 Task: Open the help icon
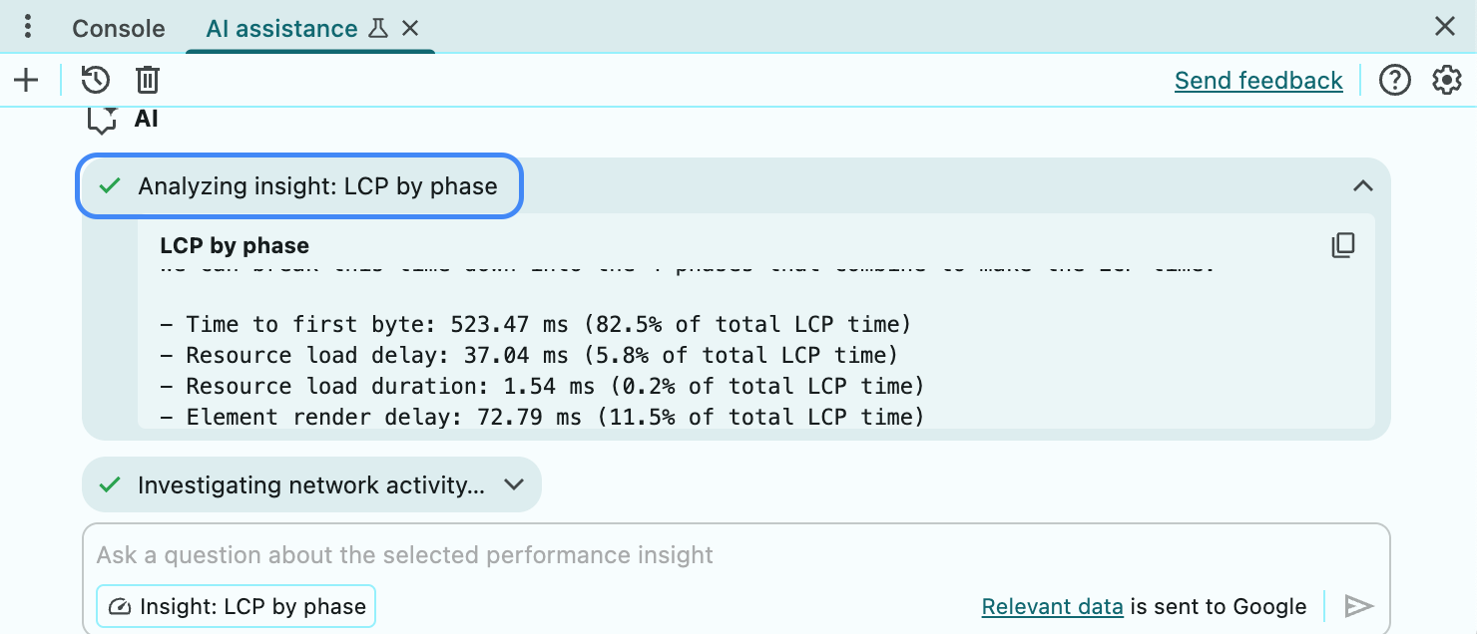[1394, 80]
